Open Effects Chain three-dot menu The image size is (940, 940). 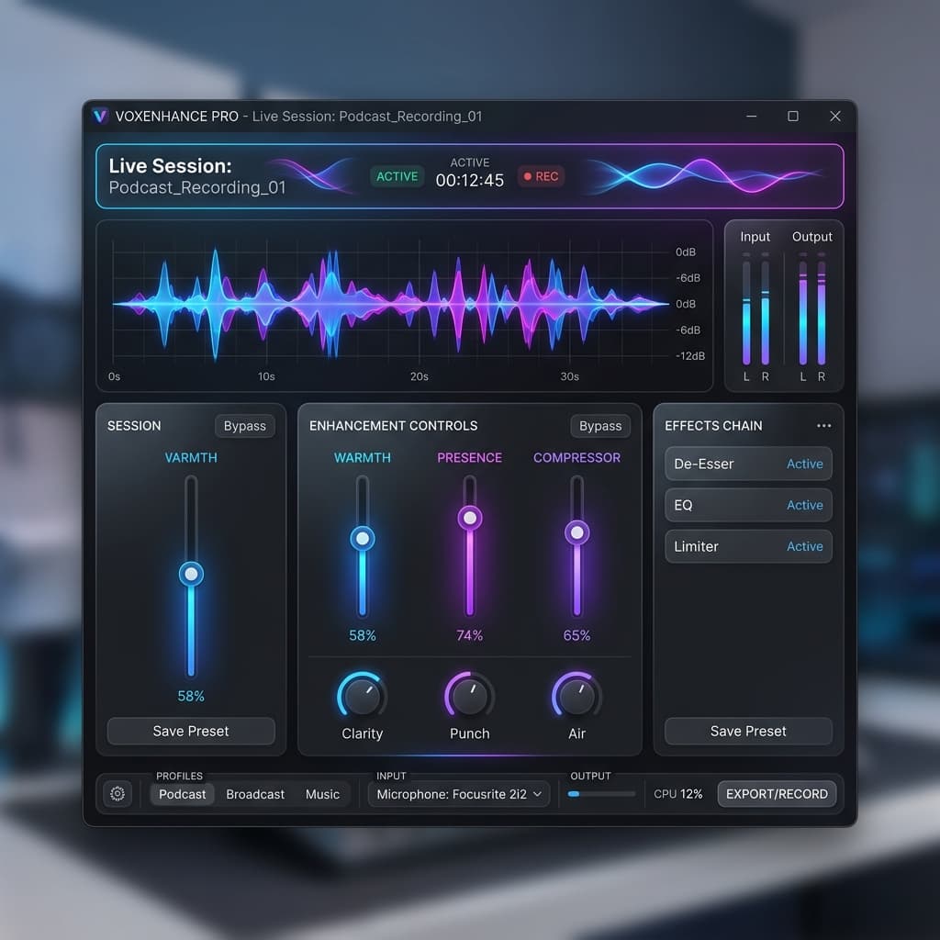tap(823, 426)
